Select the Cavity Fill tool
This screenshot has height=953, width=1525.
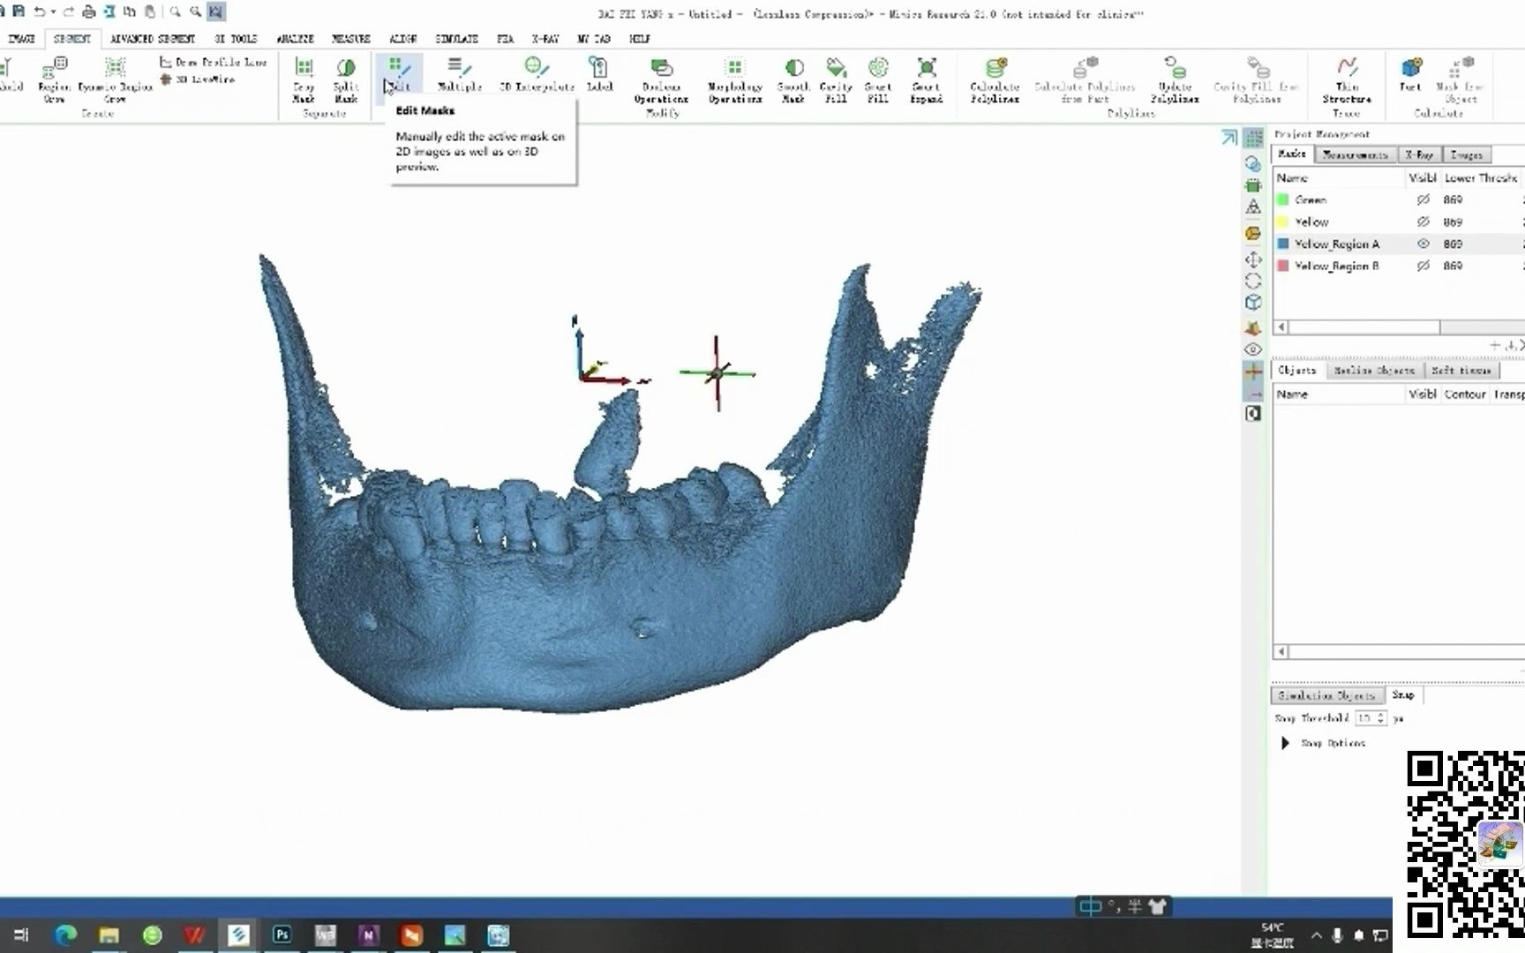(x=836, y=79)
